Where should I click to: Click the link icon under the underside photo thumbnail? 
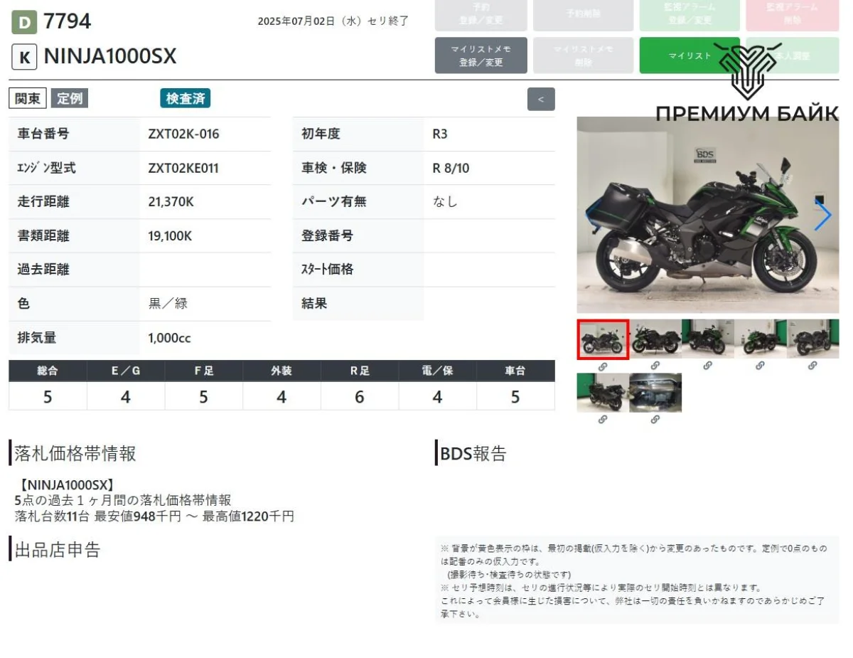(x=655, y=420)
